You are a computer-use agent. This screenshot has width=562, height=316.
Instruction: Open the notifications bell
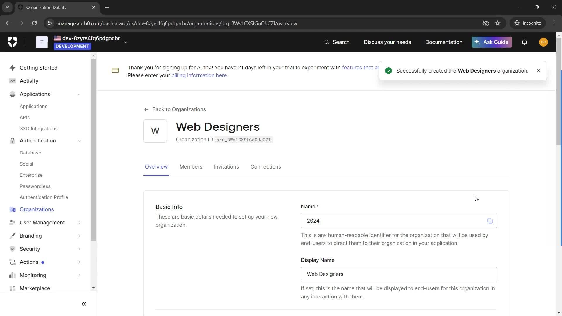[x=525, y=42]
